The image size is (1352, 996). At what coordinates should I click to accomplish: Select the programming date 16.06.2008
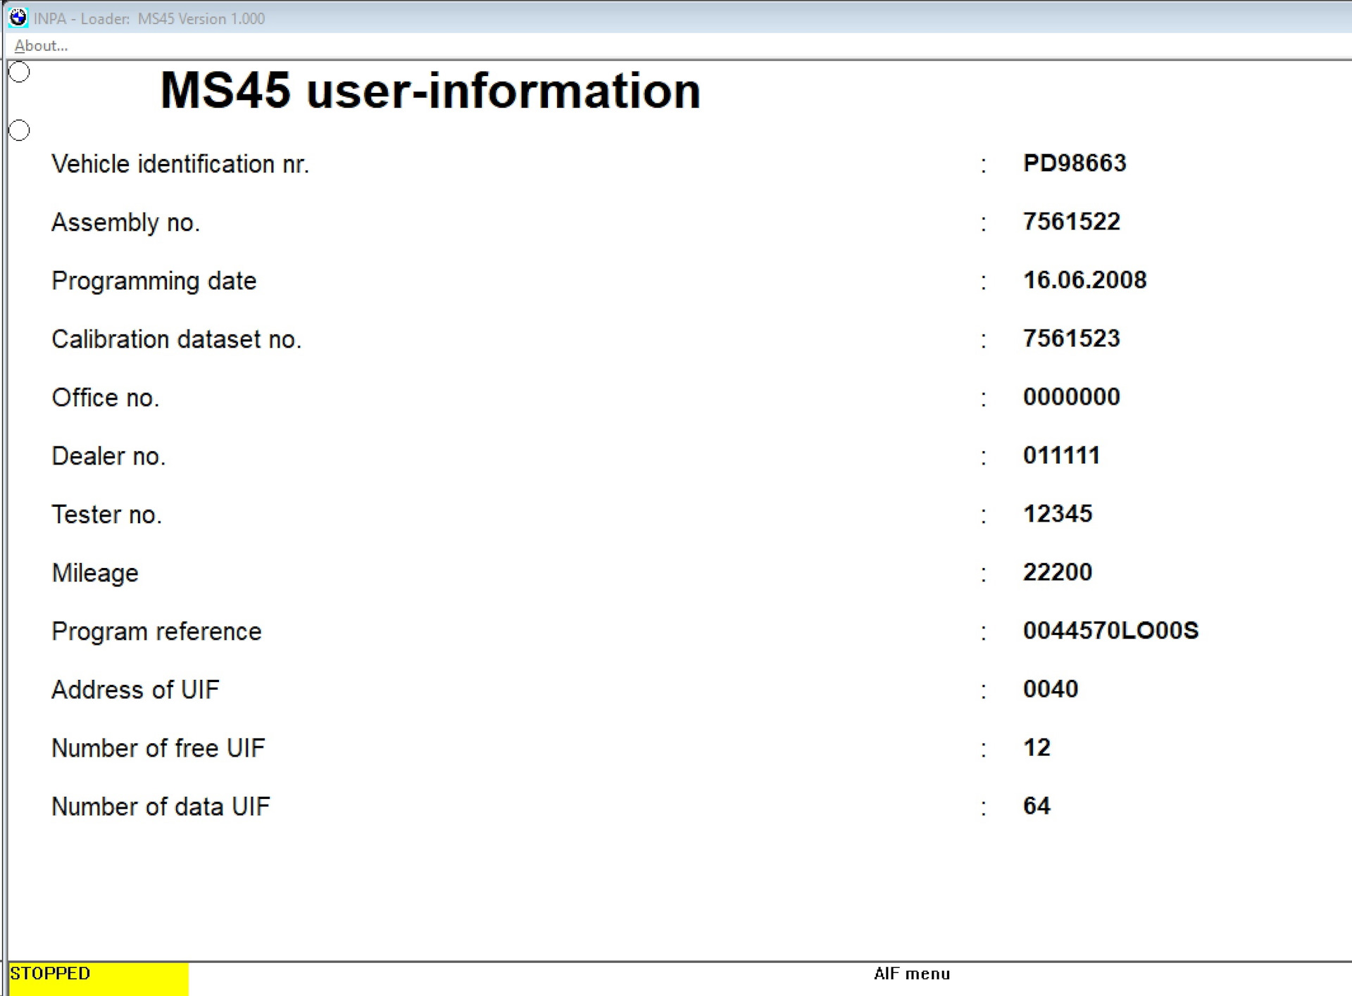tap(1084, 280)
